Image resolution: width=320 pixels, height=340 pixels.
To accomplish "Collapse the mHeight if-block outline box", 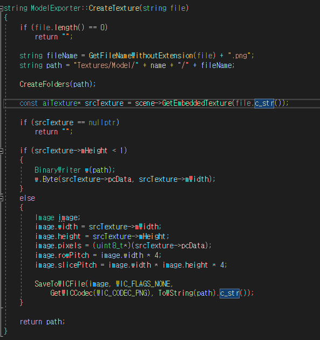I will pos(1,151).
